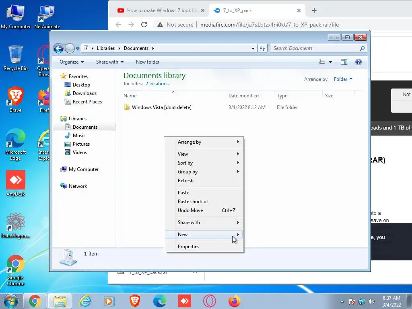Open the Recycle Bin desktop icon
This screenshot has height=309, width=412.
point(16,58)
